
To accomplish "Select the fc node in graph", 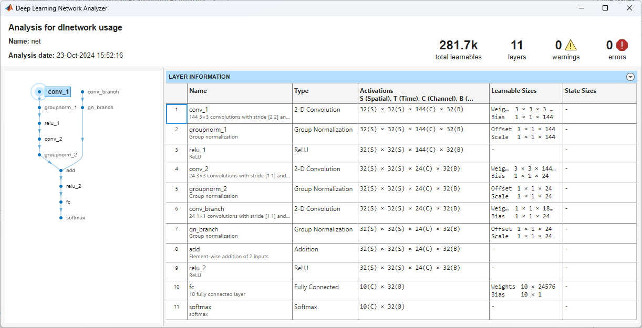I will (68, 202).
